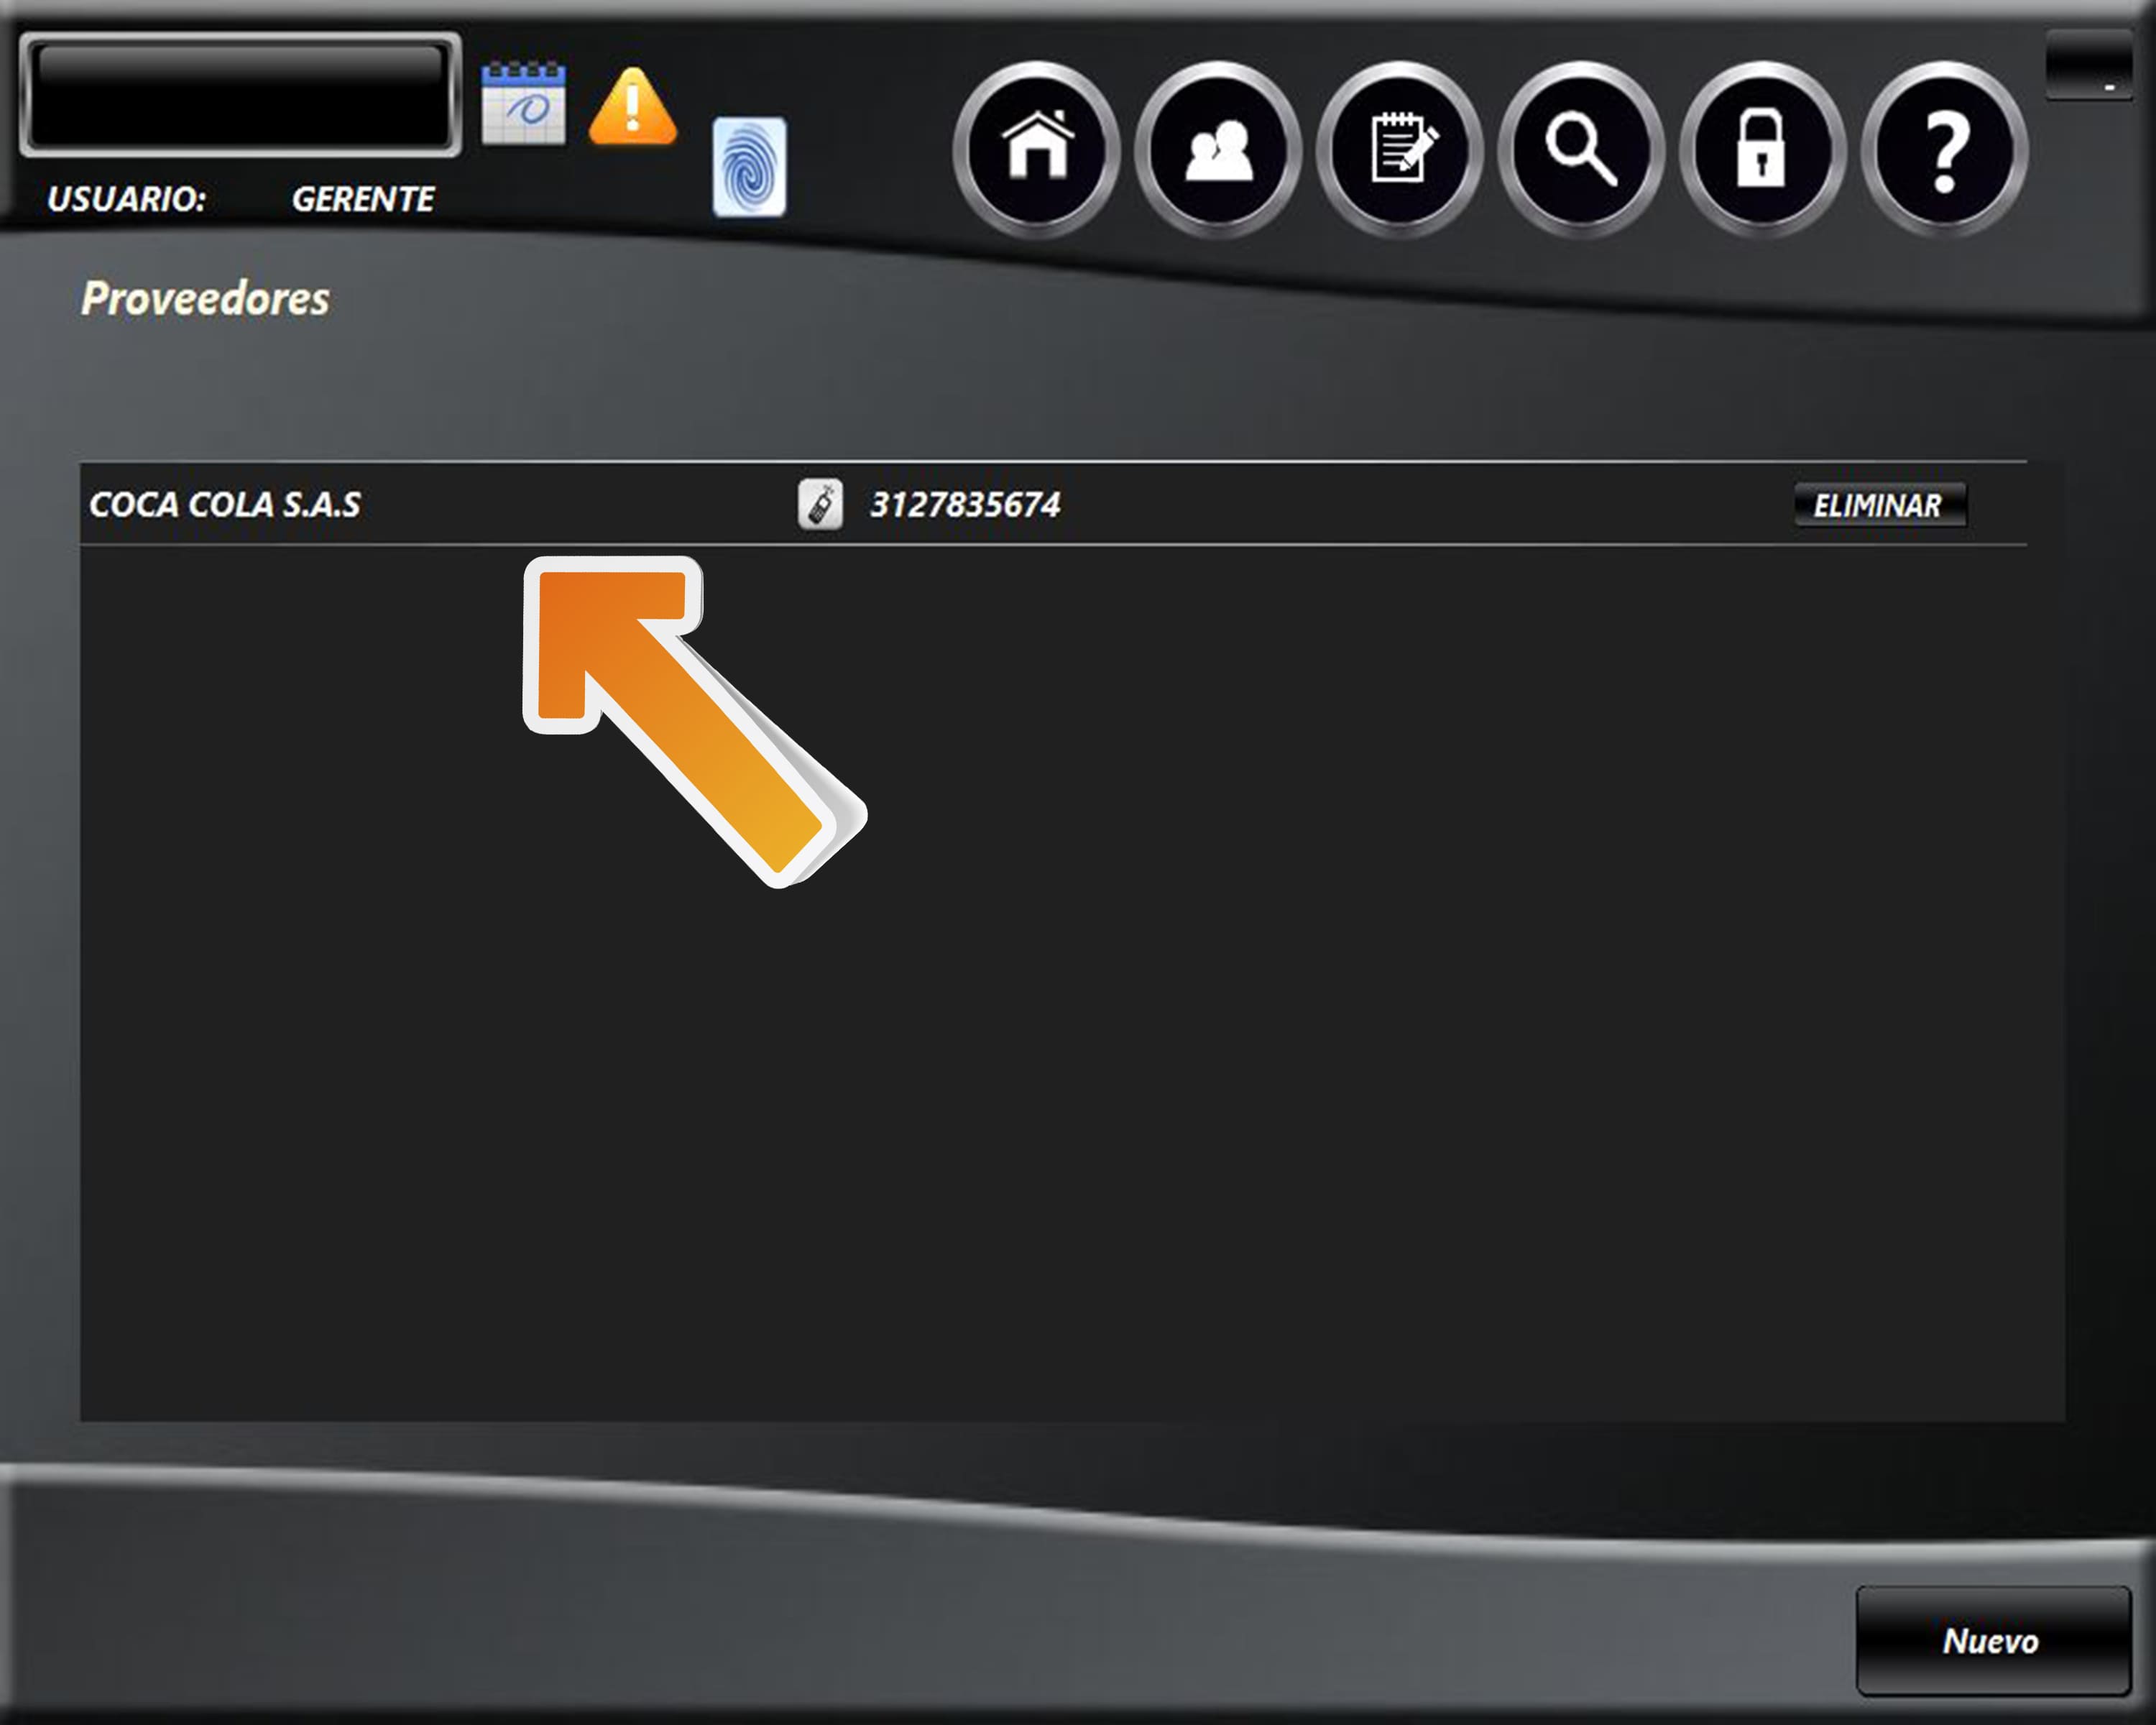2156x1725 pixels.
Task: Select the COCA COLA S.A.S supplier name
Action: point(225,504)
